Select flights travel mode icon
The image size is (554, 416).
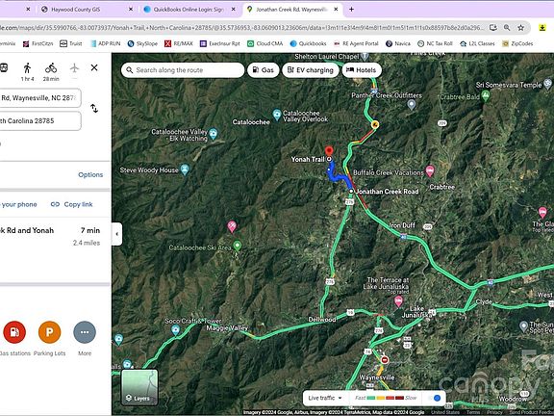pyautogui.click(x=74, y=67)
